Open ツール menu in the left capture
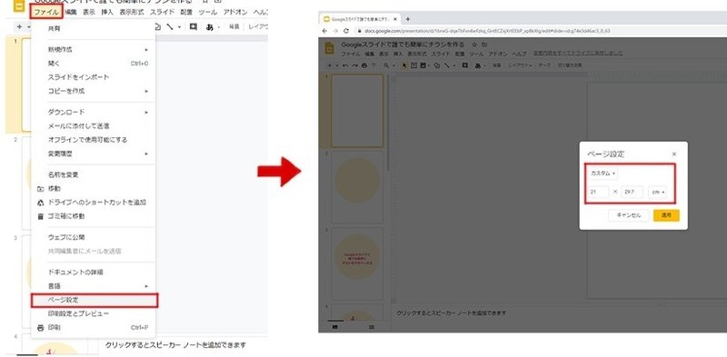The image size is (727, 357). tap(208, 13)
